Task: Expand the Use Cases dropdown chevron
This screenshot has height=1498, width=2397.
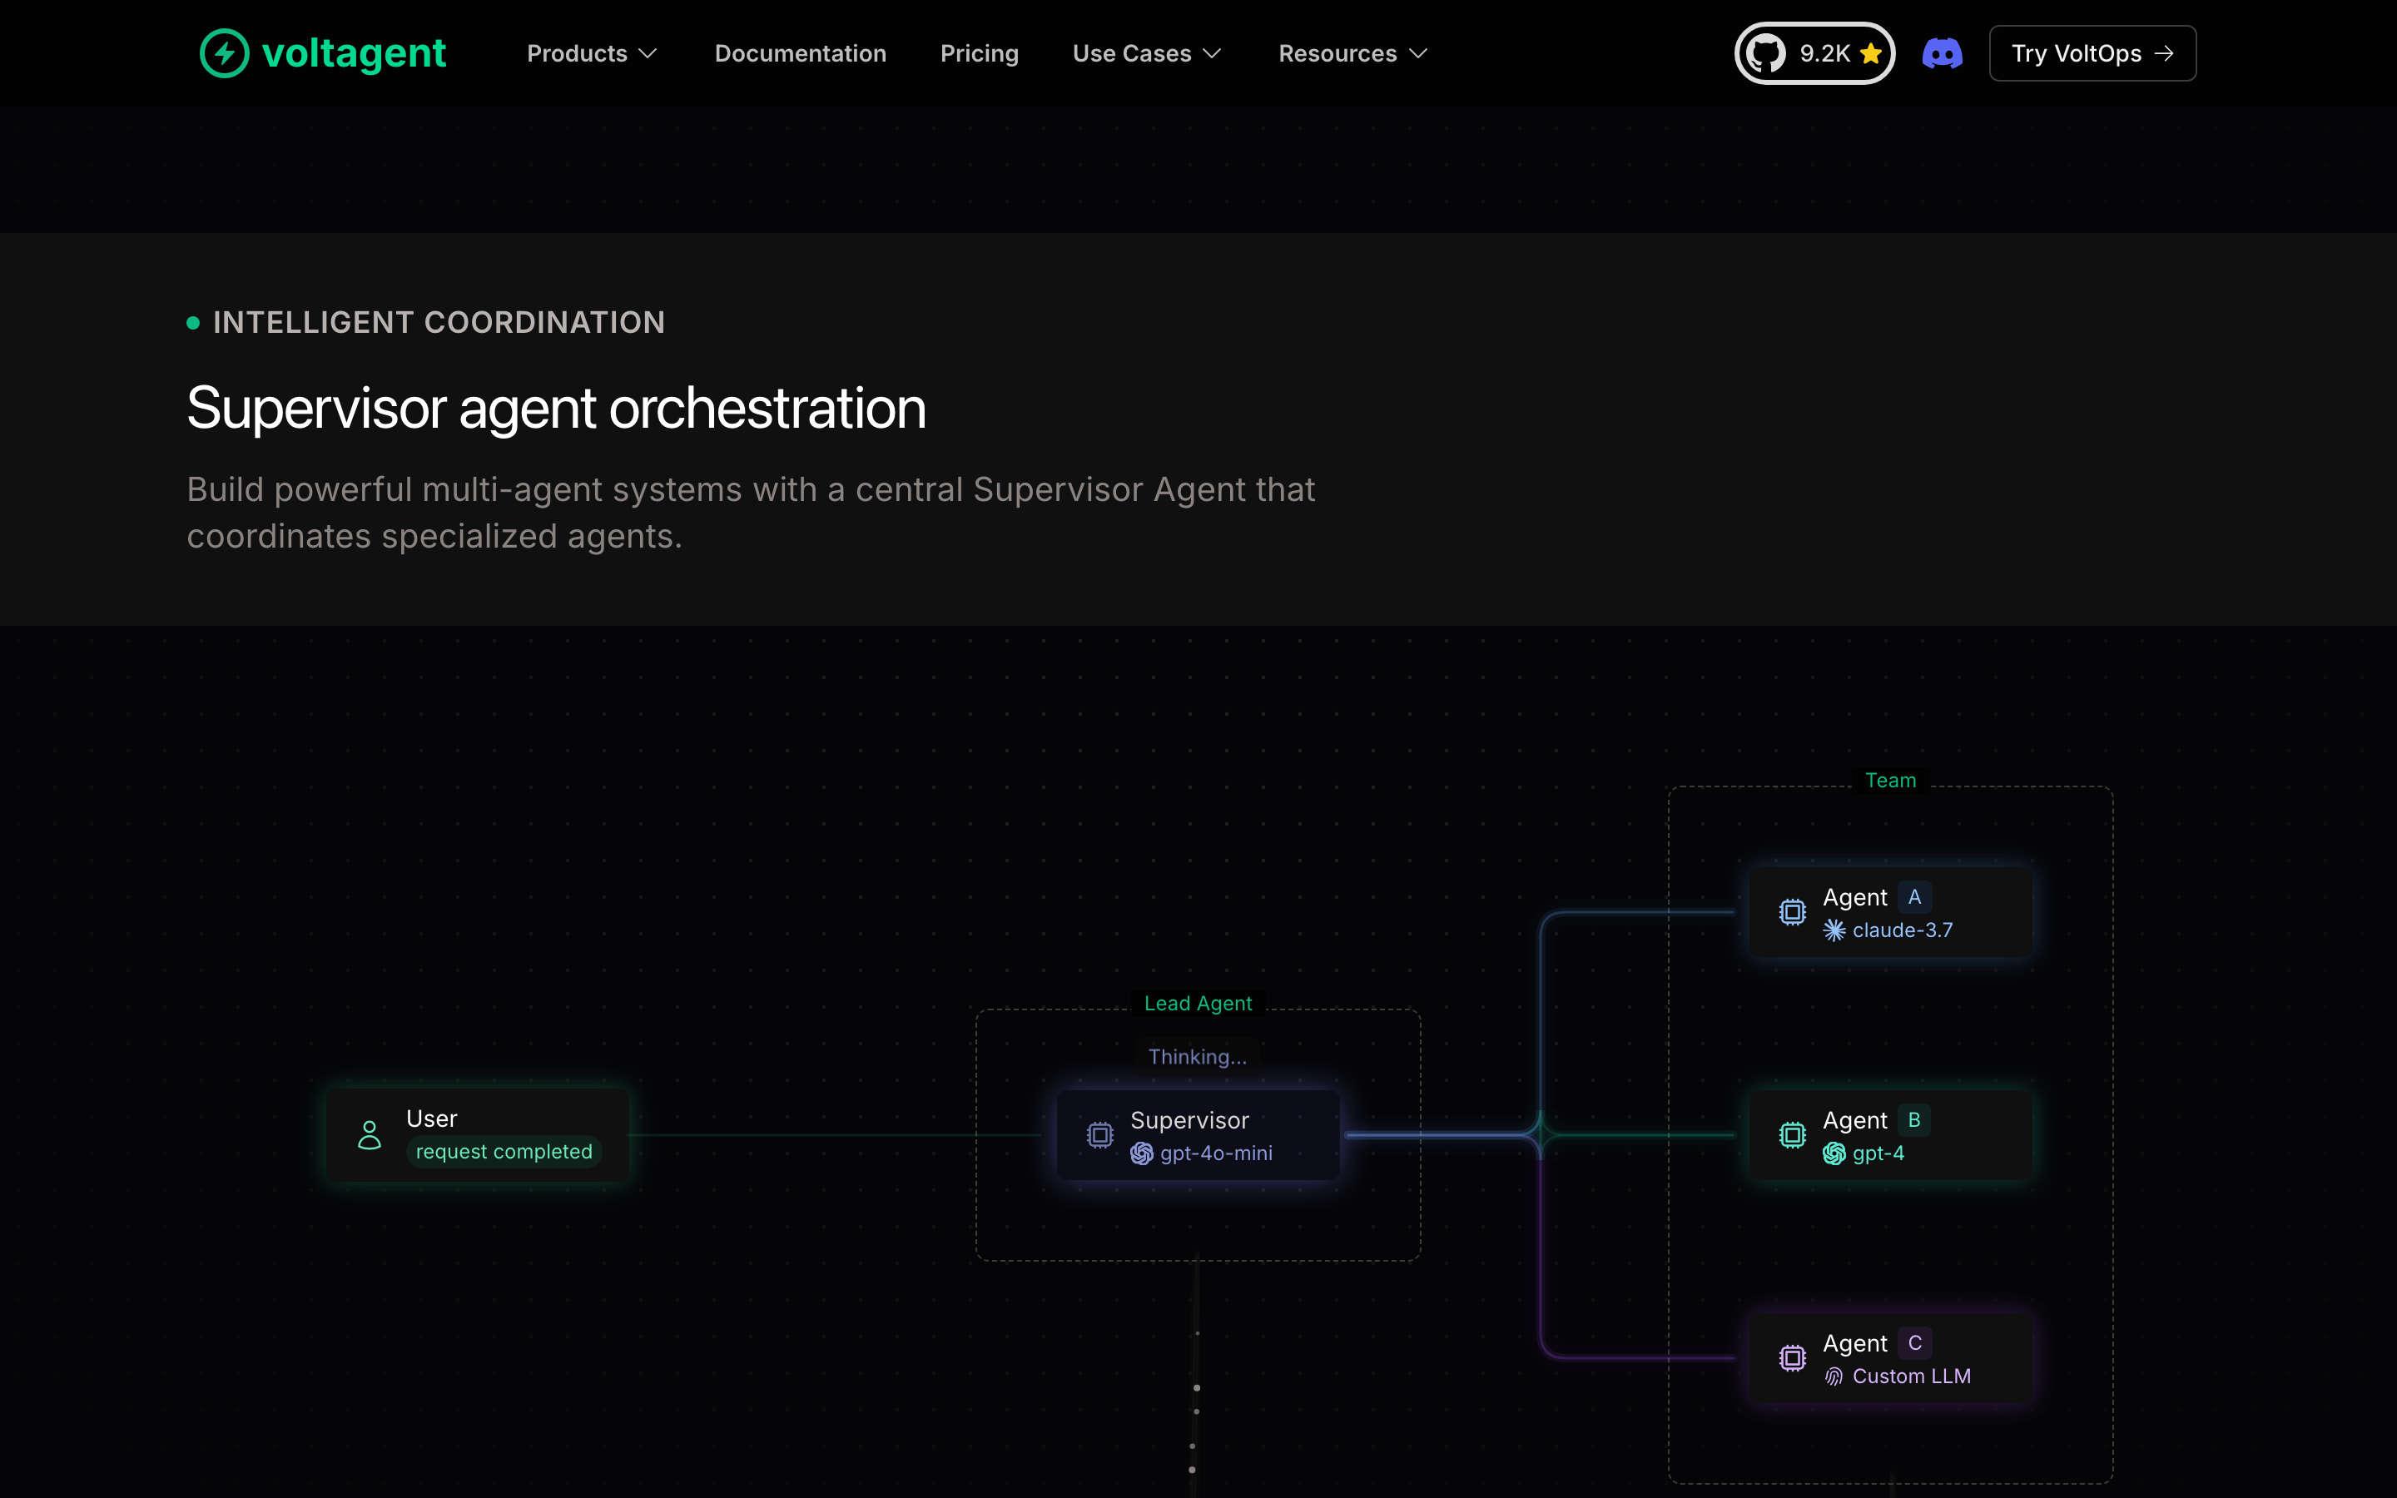Action: point(1211,53)
